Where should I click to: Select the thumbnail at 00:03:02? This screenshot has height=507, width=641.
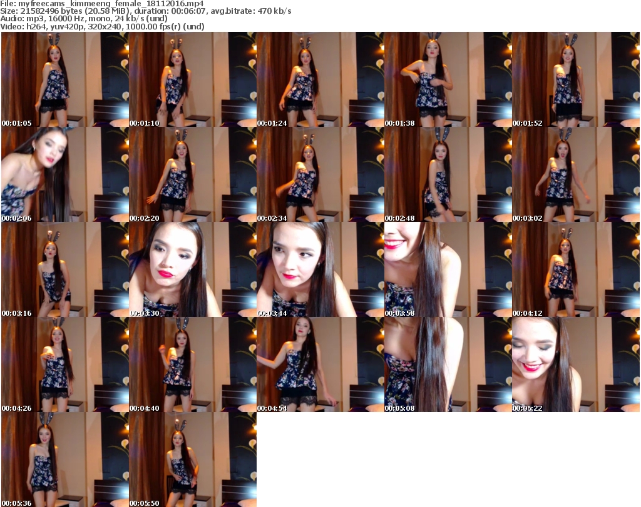[575, 174]
